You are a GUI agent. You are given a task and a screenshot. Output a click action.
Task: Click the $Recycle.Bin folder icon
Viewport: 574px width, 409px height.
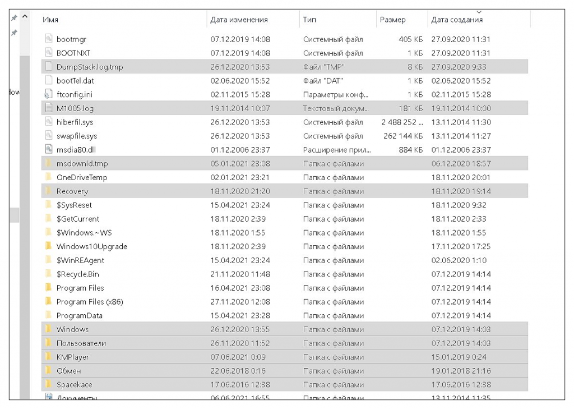pos(48,273)
